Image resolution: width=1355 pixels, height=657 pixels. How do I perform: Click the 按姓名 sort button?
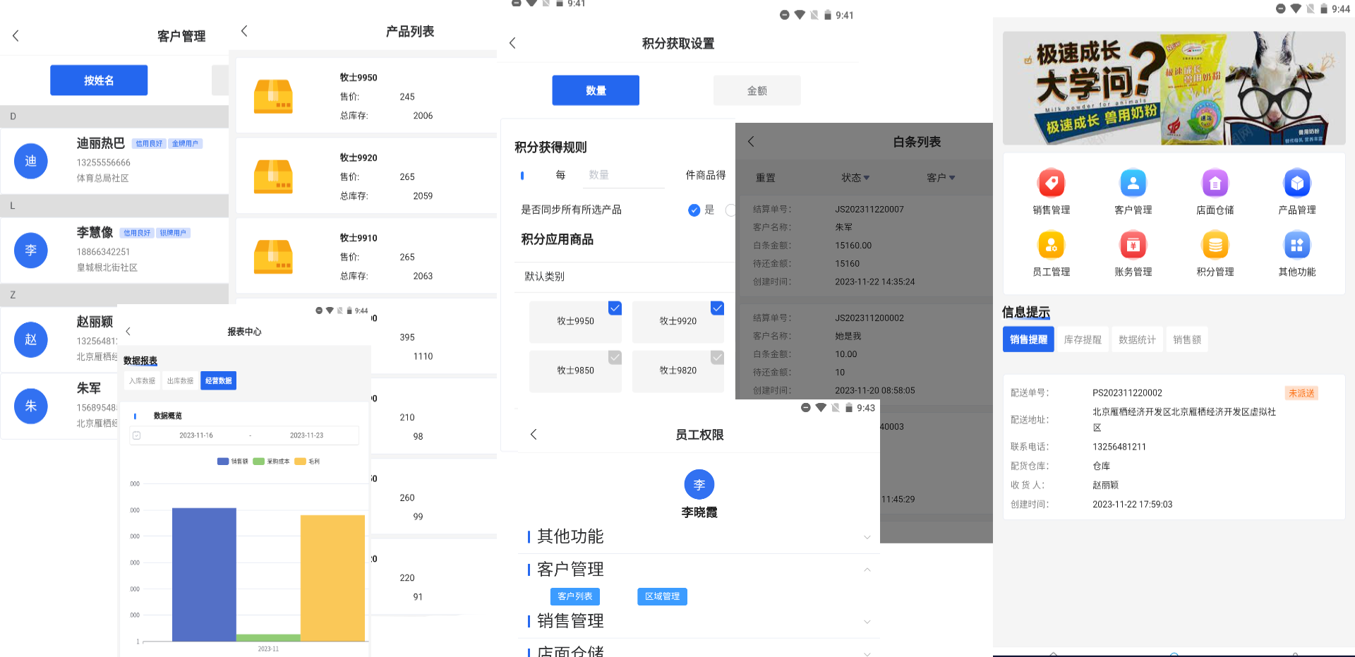(99, 80)
